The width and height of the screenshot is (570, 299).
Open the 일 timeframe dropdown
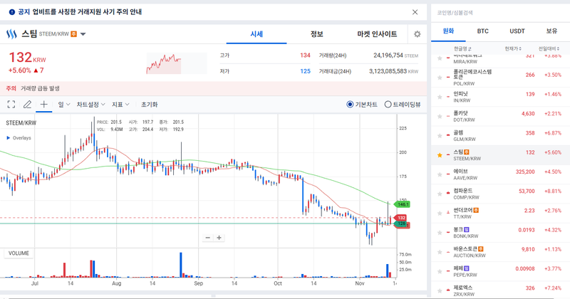point(63,105)
